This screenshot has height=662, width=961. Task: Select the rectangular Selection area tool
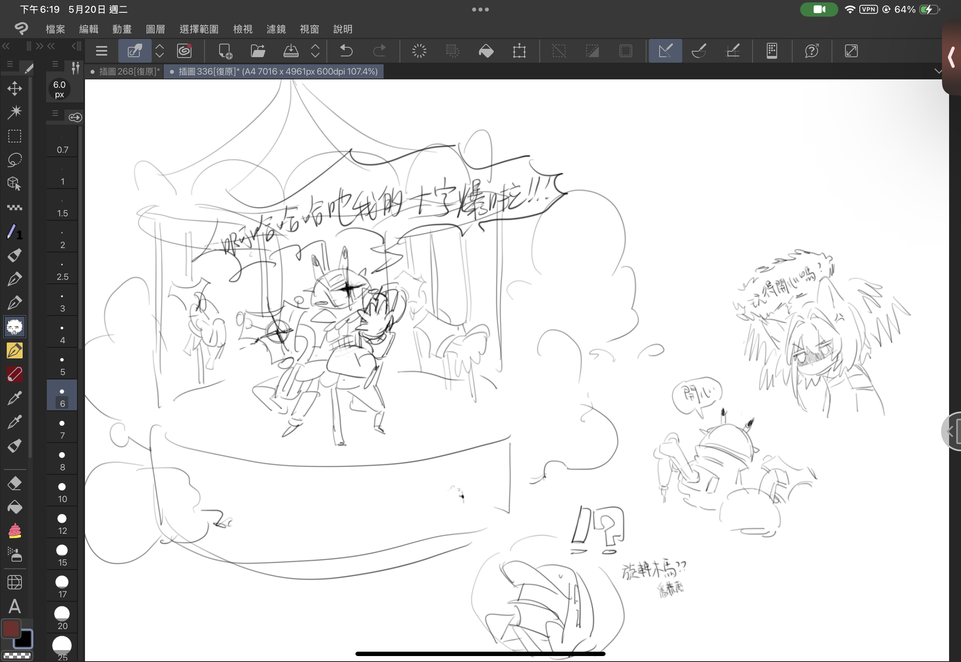[15, 136]
